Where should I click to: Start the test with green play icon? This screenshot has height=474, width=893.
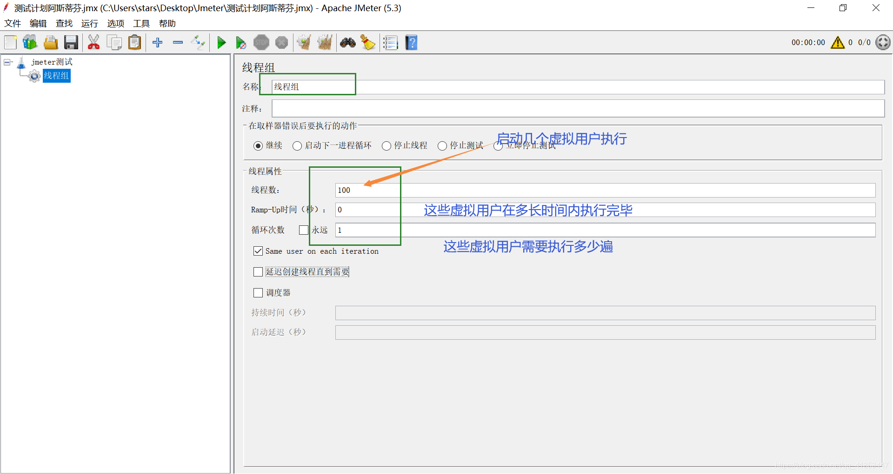pos(221,43)
